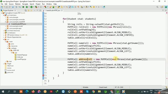Expand the com.example.controller package
Viewport: 168px width, 94px height.
point(6,20)
